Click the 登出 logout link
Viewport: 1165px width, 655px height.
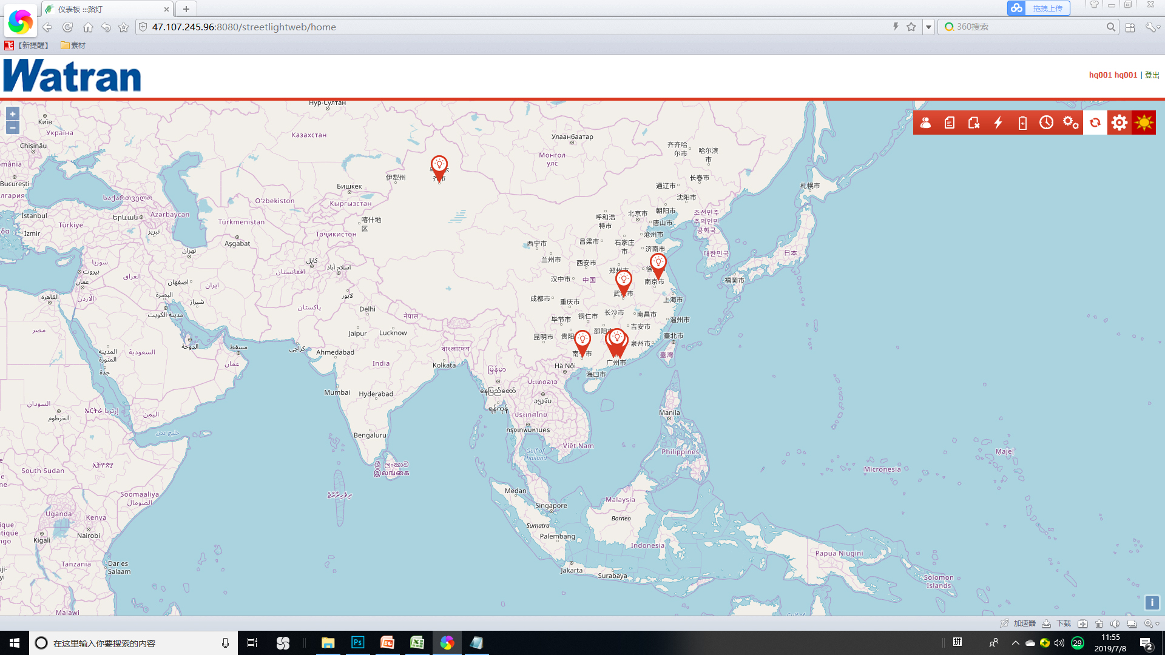(1152, 75)
